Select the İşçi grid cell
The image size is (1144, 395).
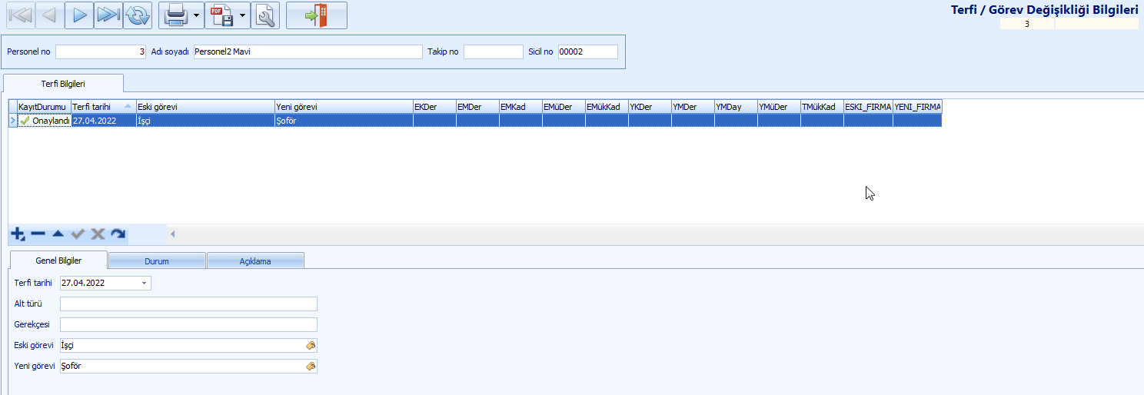point(205,121)
